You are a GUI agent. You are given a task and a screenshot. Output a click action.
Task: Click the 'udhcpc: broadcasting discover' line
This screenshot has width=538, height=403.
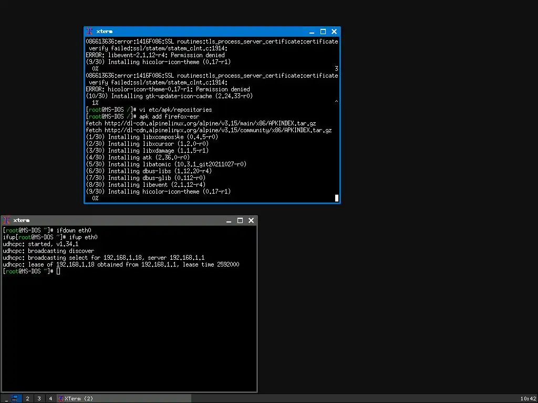(48, 251)
